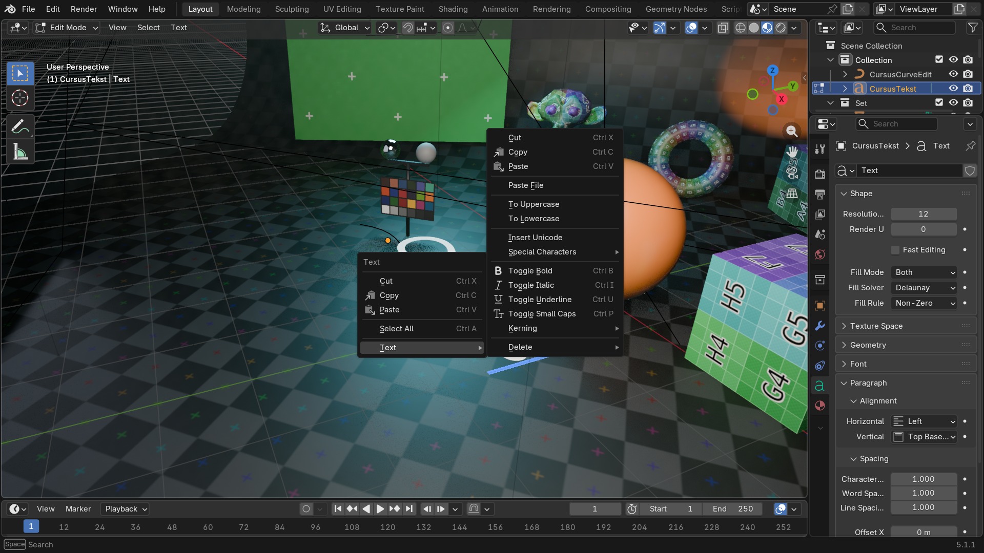Activate the 3D Cursor tool
Viewport: 984px width, 553px height.
pyautogui.click(x=20, y=98)
